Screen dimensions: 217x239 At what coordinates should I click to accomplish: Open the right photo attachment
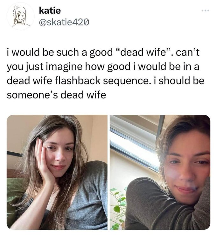(x=160, y=172)
